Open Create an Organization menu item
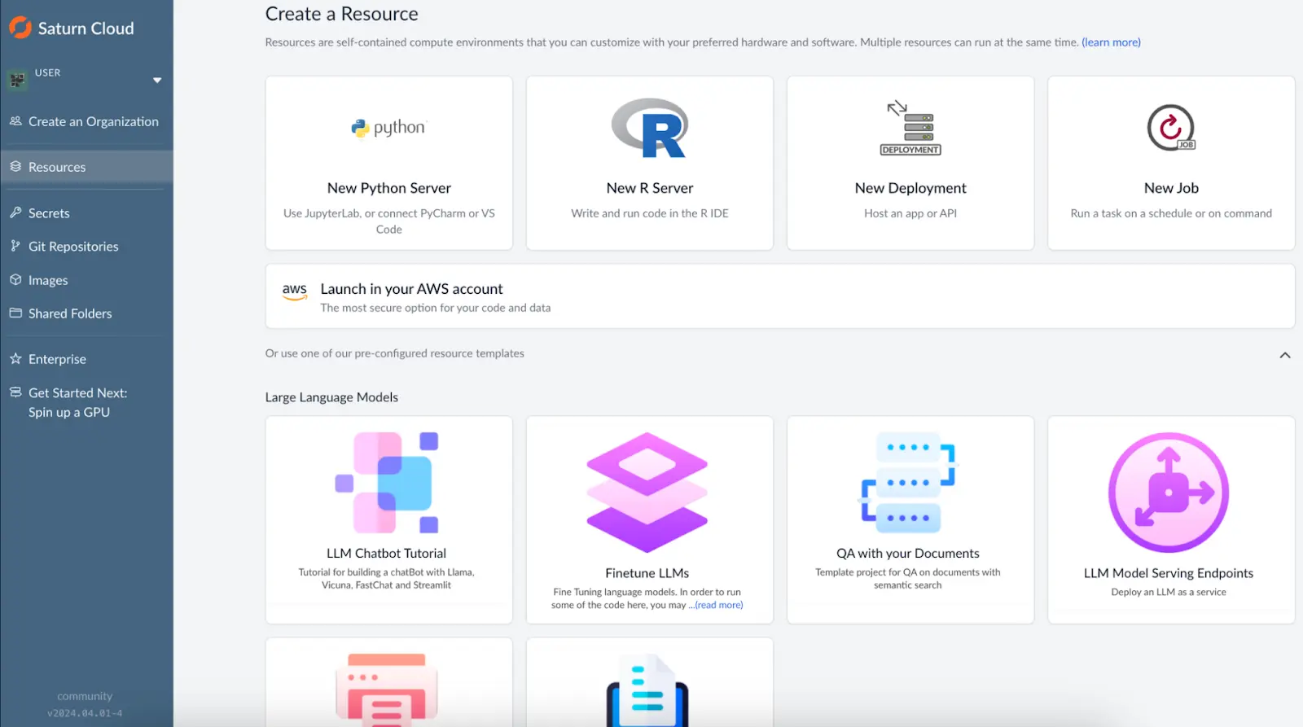Screen dimensions: 1303x727 click(x=94, y=121)
